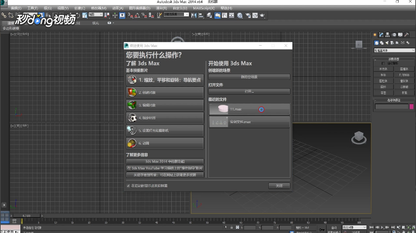Screen dimensions: 416x233
Task: Open recent file 11.max
Action: click(249, 109)
